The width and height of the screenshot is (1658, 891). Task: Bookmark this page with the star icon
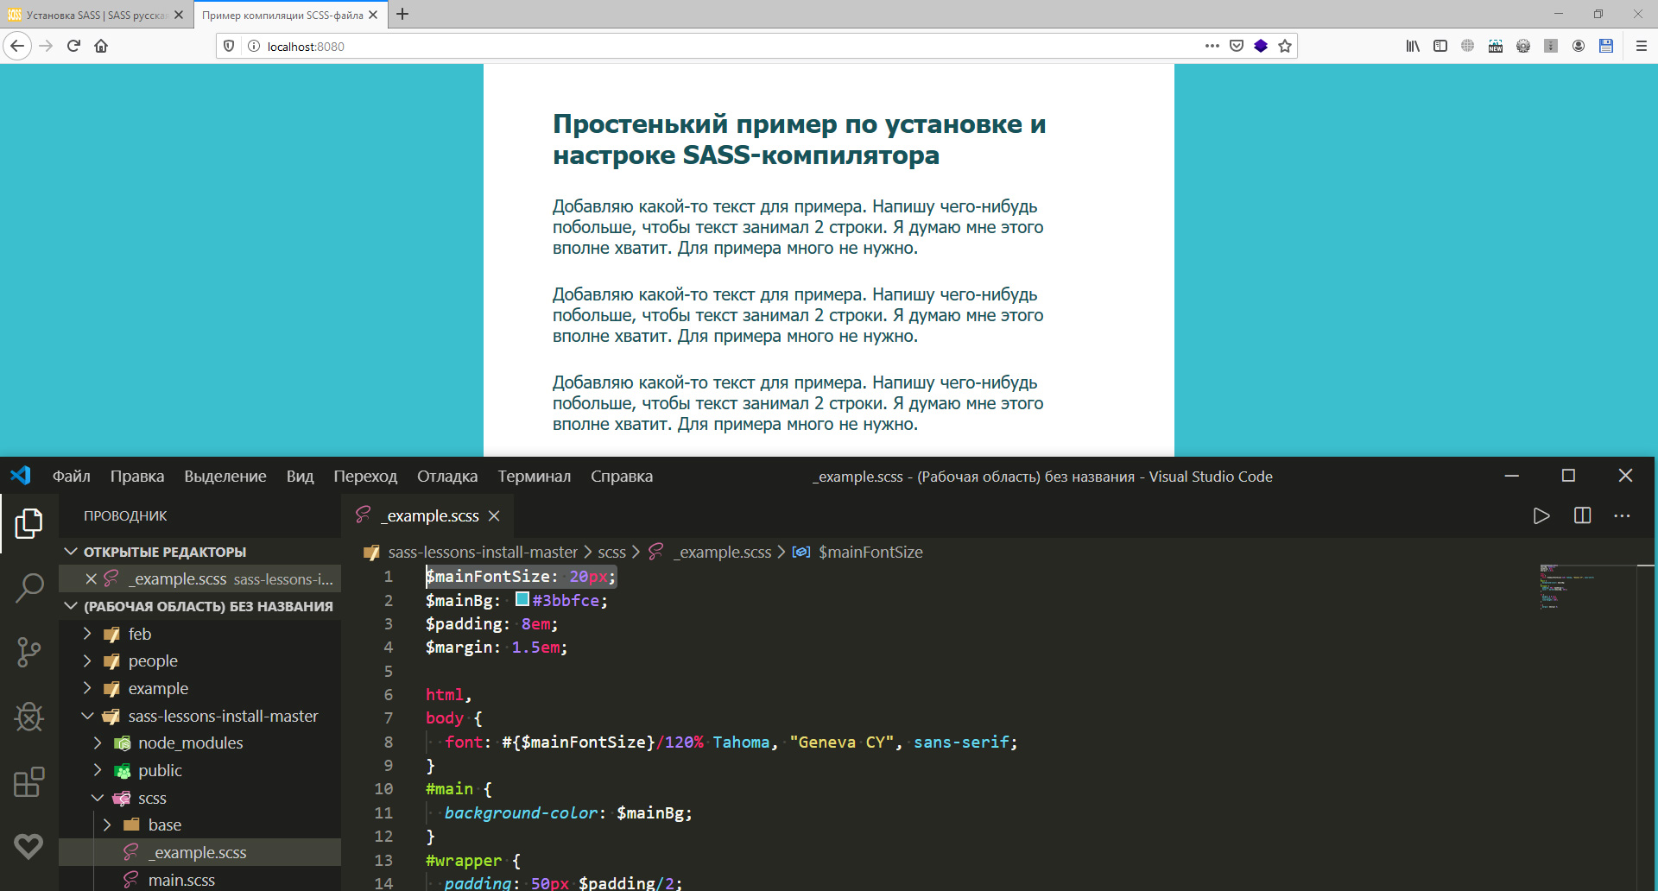(x=1285, y=46)
